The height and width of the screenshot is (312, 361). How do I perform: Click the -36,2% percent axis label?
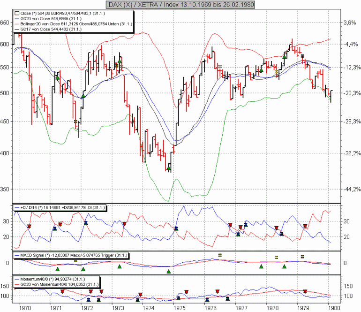coord(352,153)
